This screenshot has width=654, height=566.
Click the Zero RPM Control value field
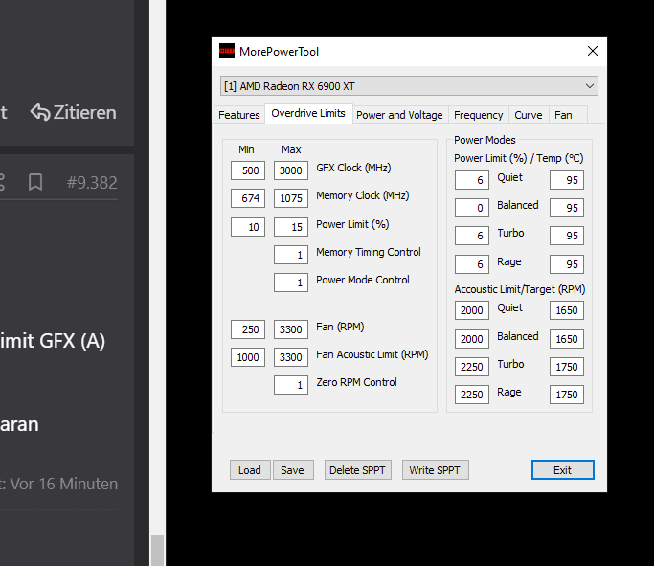(x=291, y=385)
